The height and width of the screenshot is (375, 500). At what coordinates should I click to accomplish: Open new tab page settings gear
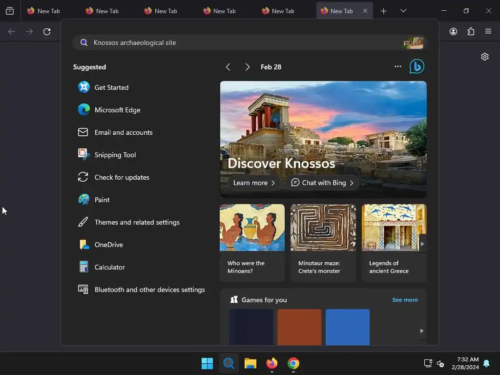(485, 57)
